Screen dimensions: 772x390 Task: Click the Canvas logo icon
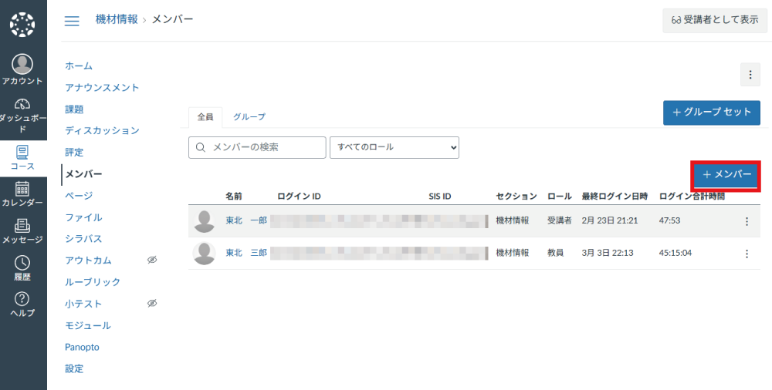(22, 25)
